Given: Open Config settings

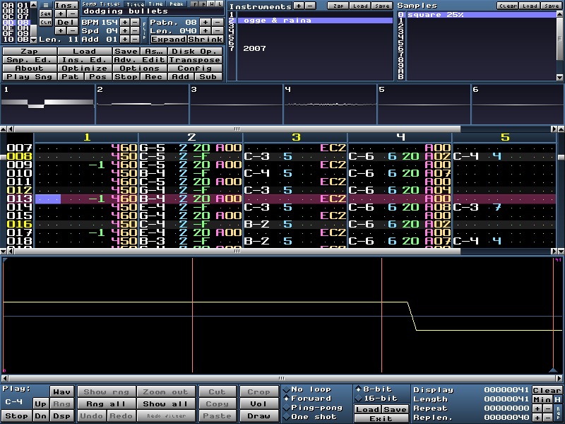Looking at the screenshot, I should click(195, 69).
